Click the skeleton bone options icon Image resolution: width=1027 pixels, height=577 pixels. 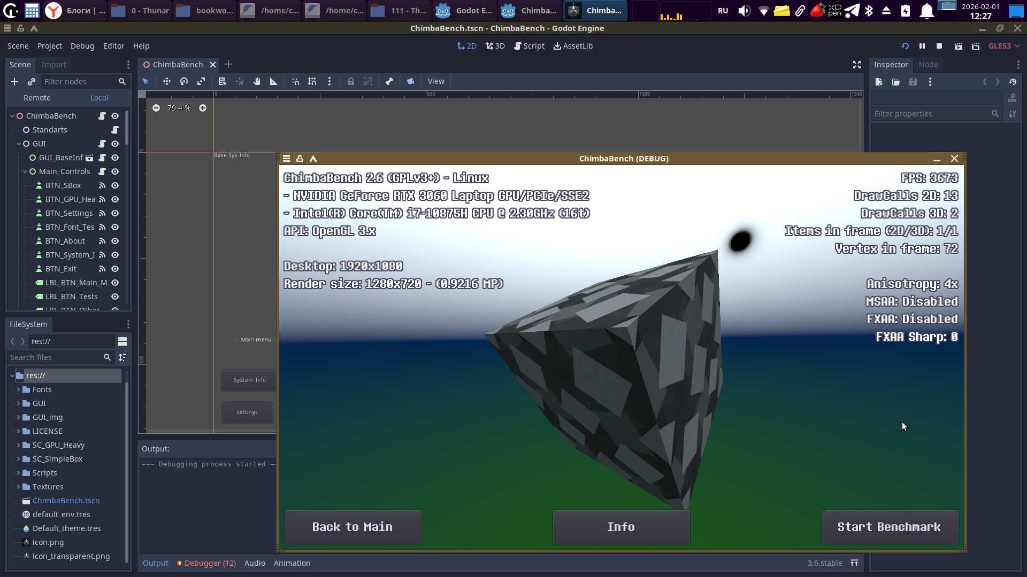point(389,81)
